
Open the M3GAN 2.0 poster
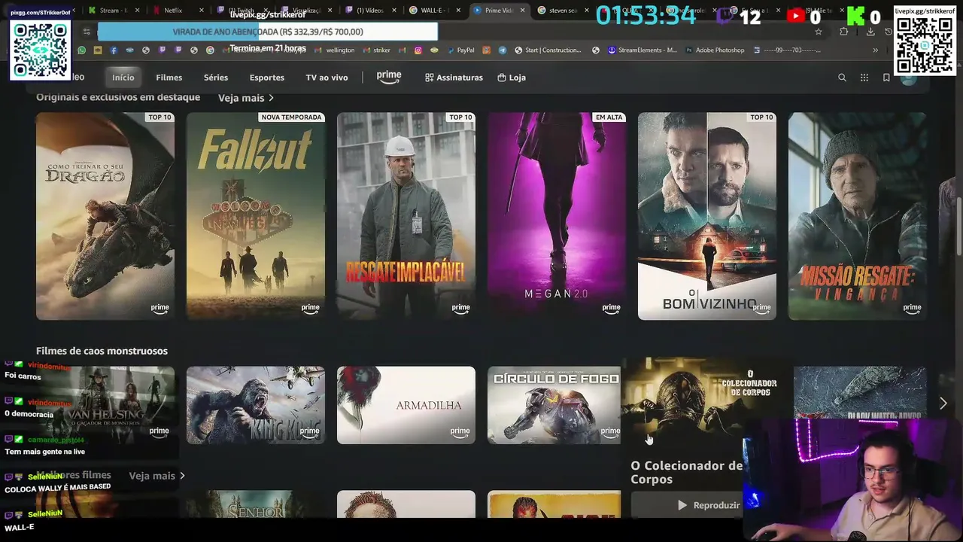557,216
